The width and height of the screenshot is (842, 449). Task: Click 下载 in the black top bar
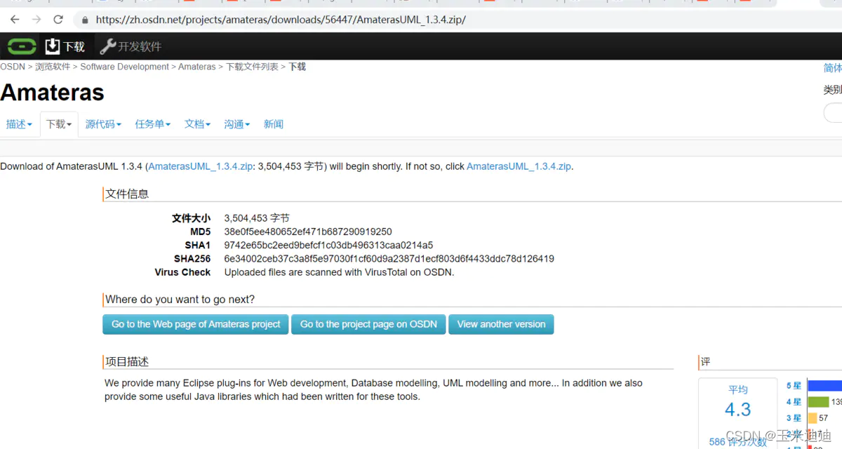pyautogui.click(x=74, y=47)
